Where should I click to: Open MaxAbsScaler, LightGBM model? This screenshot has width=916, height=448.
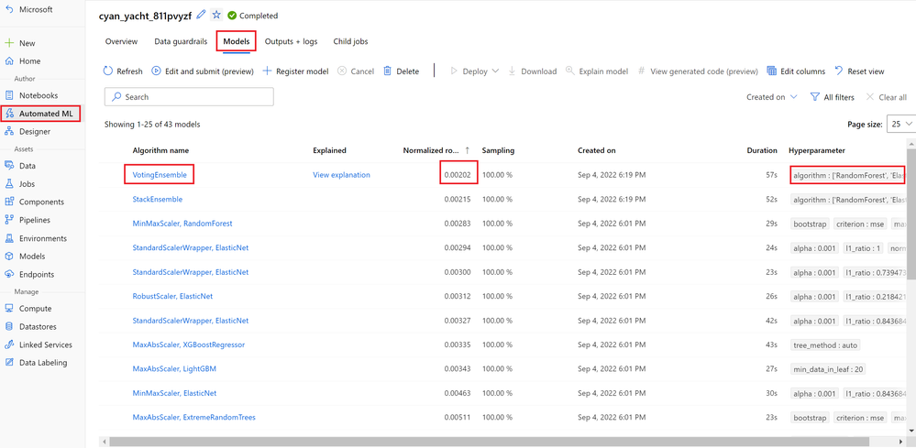click(x=174, y=368)
